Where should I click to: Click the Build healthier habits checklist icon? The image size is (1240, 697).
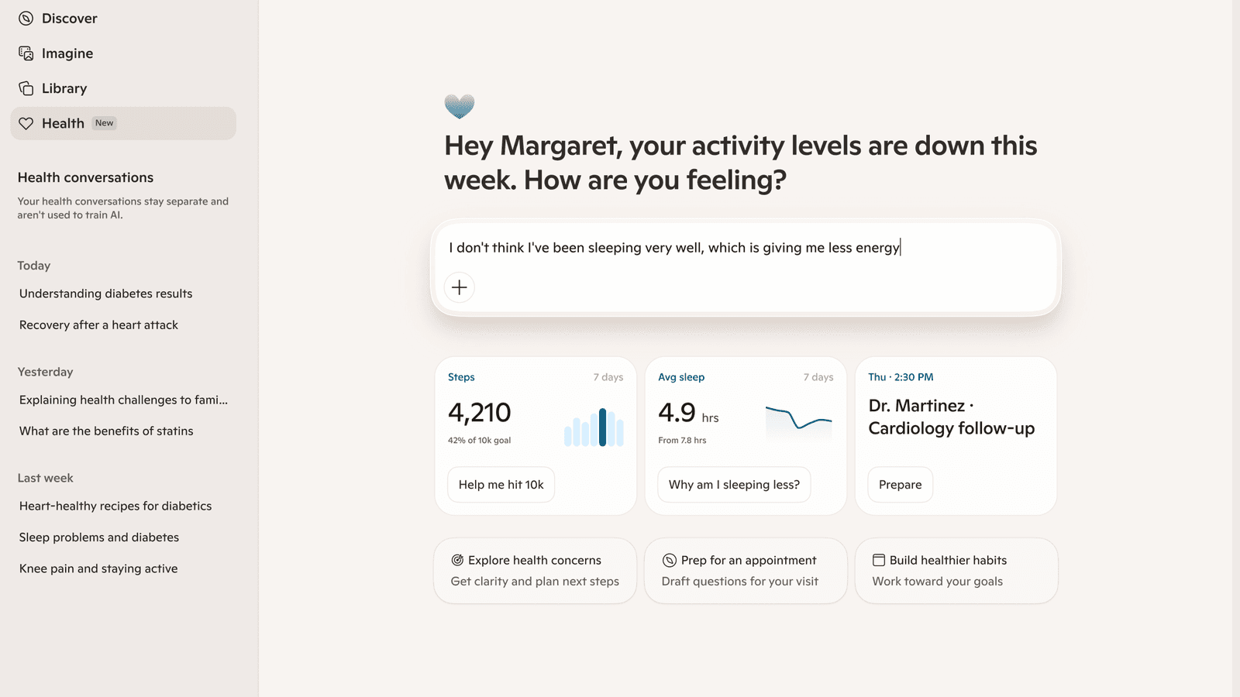click(x=878, y=559)
